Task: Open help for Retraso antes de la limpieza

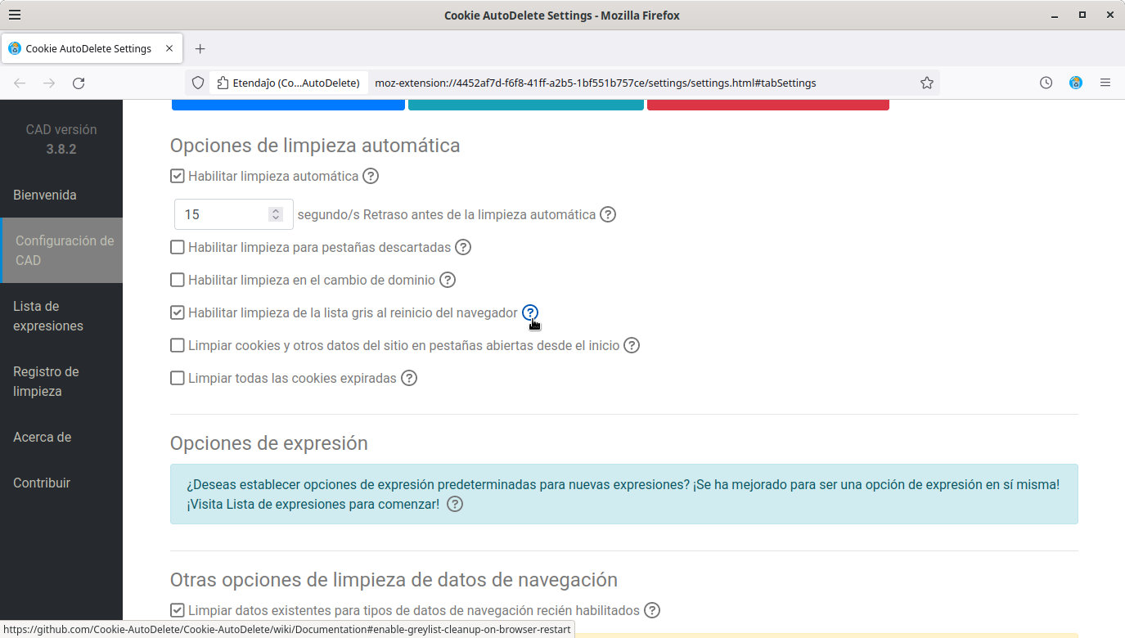Action: (x=608, y=214)
